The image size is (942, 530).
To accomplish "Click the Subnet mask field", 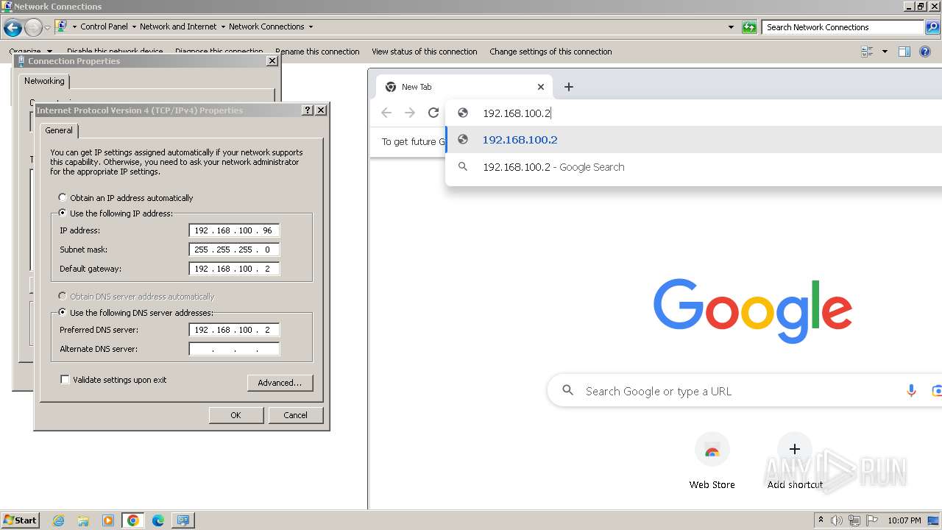I will [x=234, y=250].
